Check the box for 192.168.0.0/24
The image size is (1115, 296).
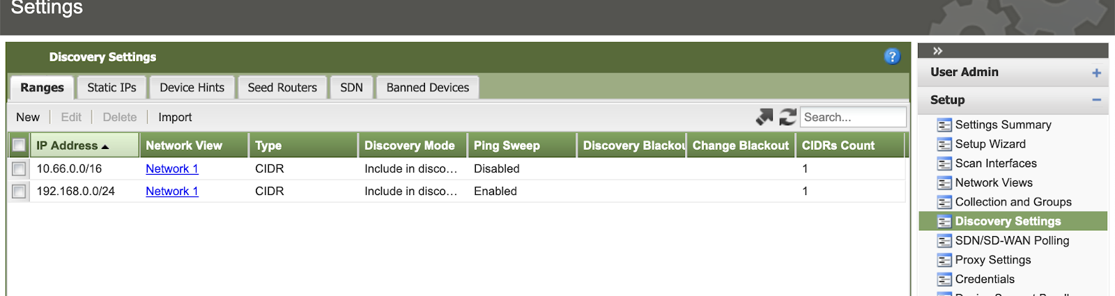[x=19, y=191]
